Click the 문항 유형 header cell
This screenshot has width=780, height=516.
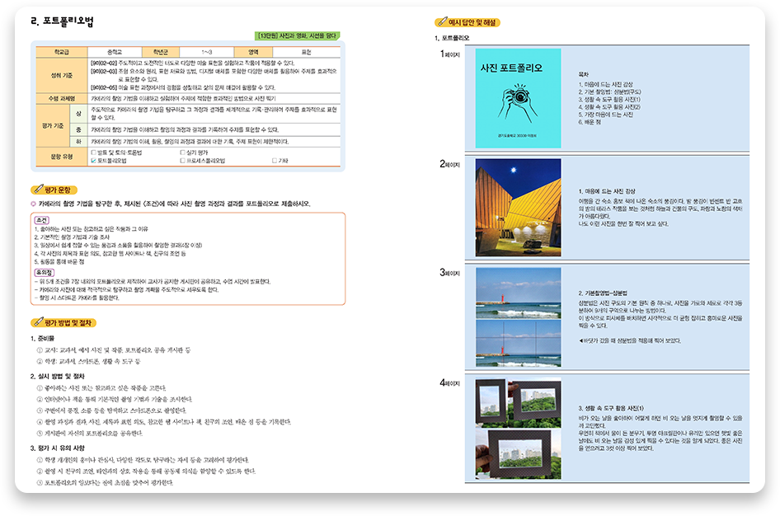(62, 157)
